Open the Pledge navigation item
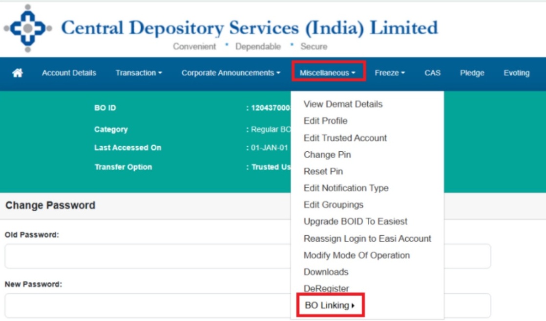Screen dimensions: 546x321 472,73
